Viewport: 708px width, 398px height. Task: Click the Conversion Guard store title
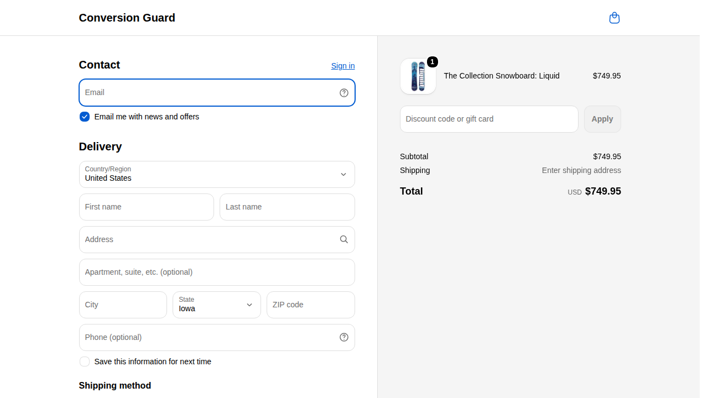click(127, 18)
